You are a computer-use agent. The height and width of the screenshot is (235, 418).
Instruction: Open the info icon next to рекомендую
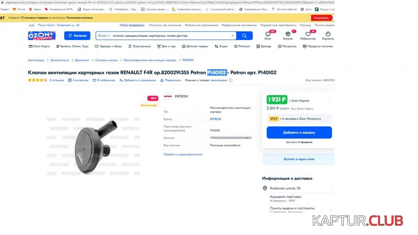pyautogui.click(x=231, y=80)
